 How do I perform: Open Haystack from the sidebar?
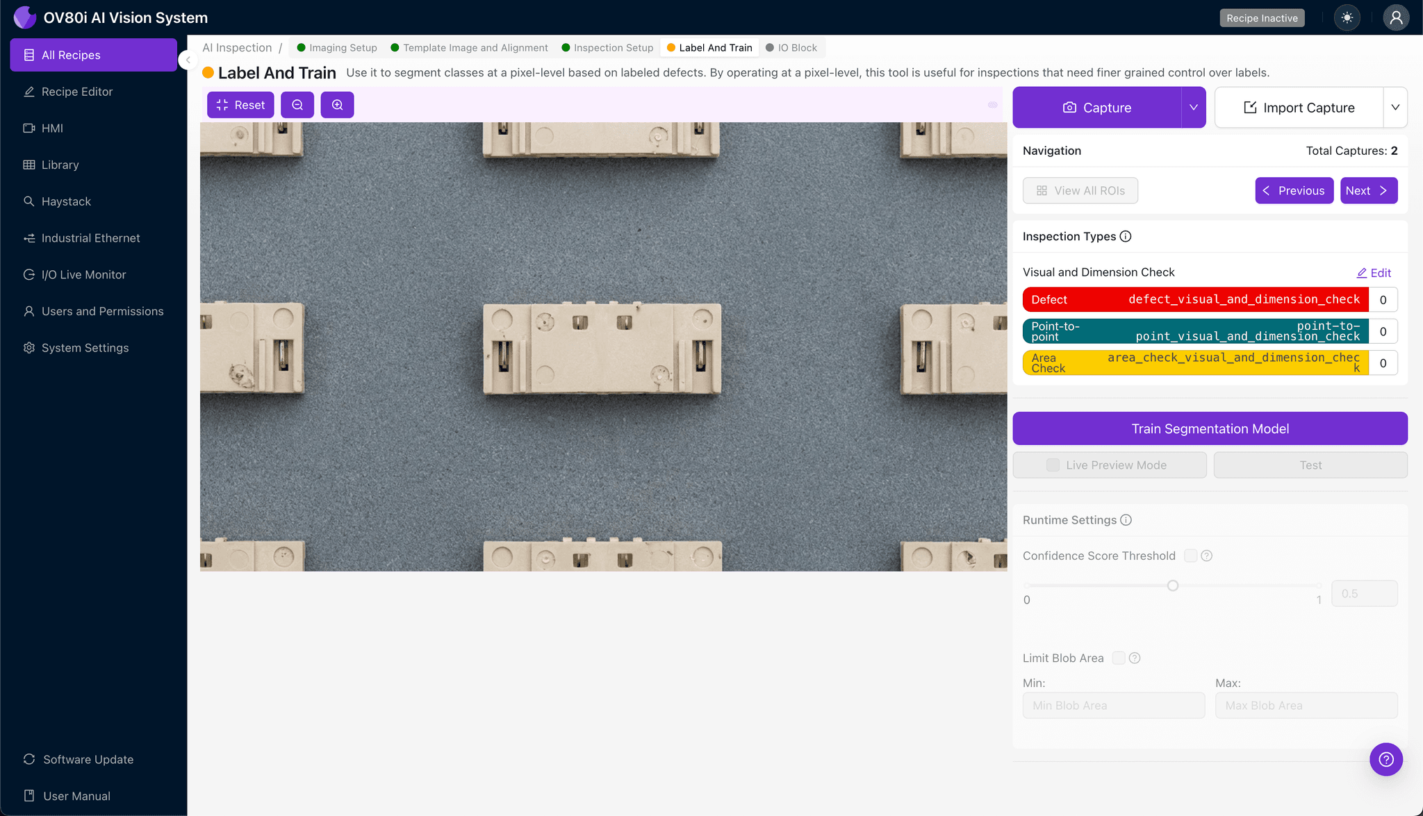pos(67,201)
